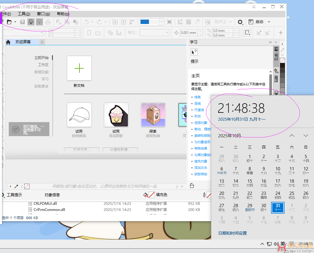The image size is (314, 253).
Task: Close the Learn docker panel
Action: click(x=276, y=42)
